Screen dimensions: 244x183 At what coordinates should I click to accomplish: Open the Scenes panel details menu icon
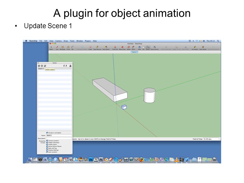click(70, 66)
